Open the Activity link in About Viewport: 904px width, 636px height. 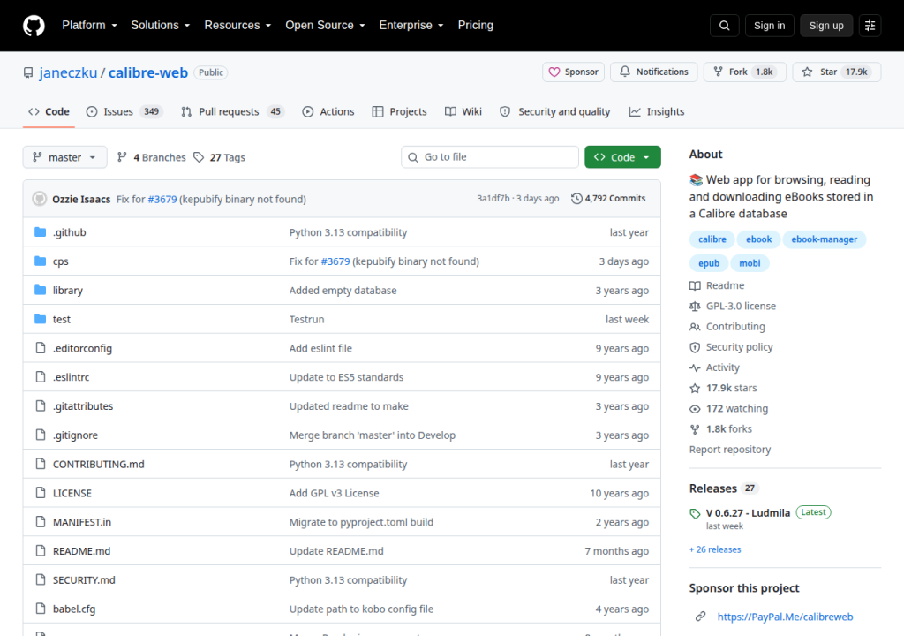click(x=714, y=367)
